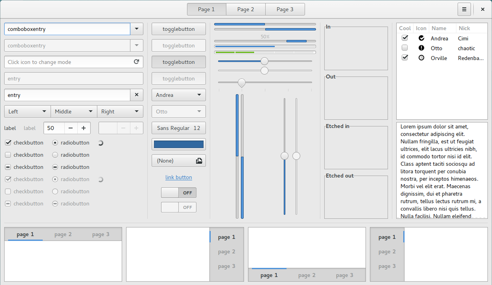Uncheck the Cool checkbox for Andrea
The image size is (492, 285).
(x=405, y=38)
